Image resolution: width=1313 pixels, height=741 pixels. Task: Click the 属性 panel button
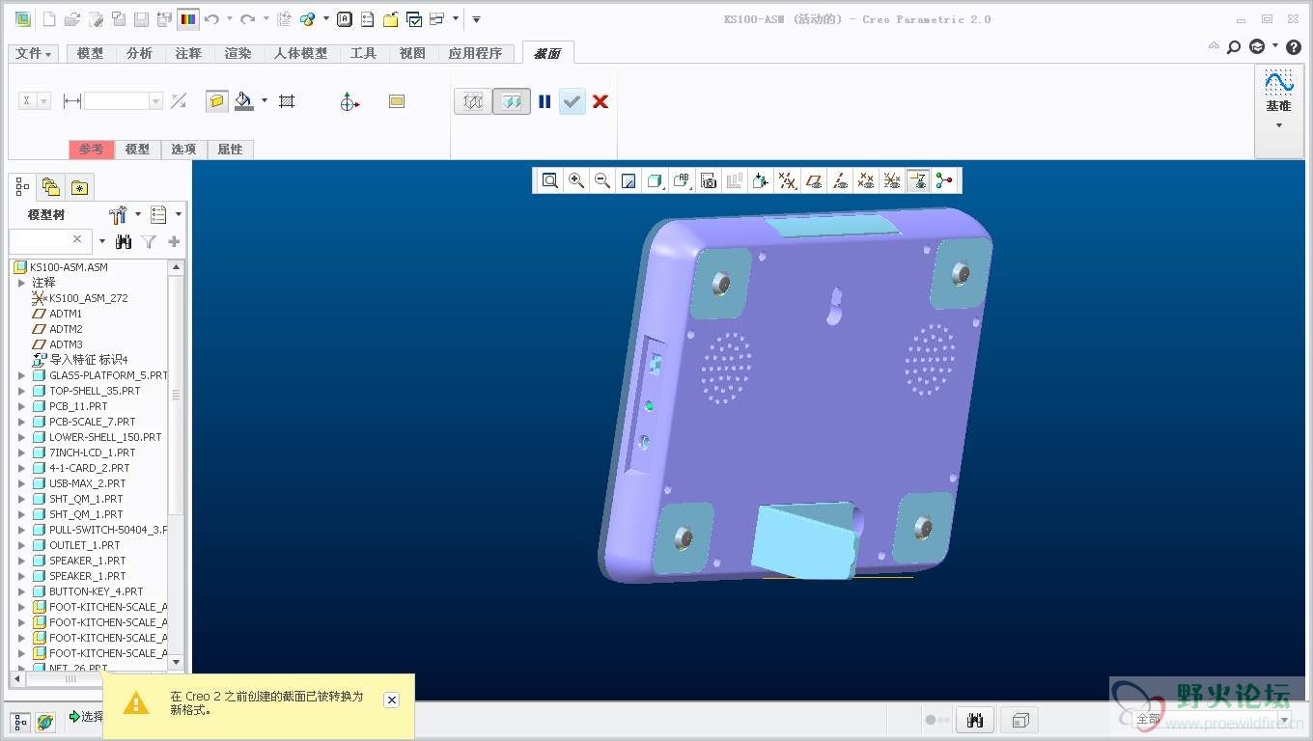point(230,150)
